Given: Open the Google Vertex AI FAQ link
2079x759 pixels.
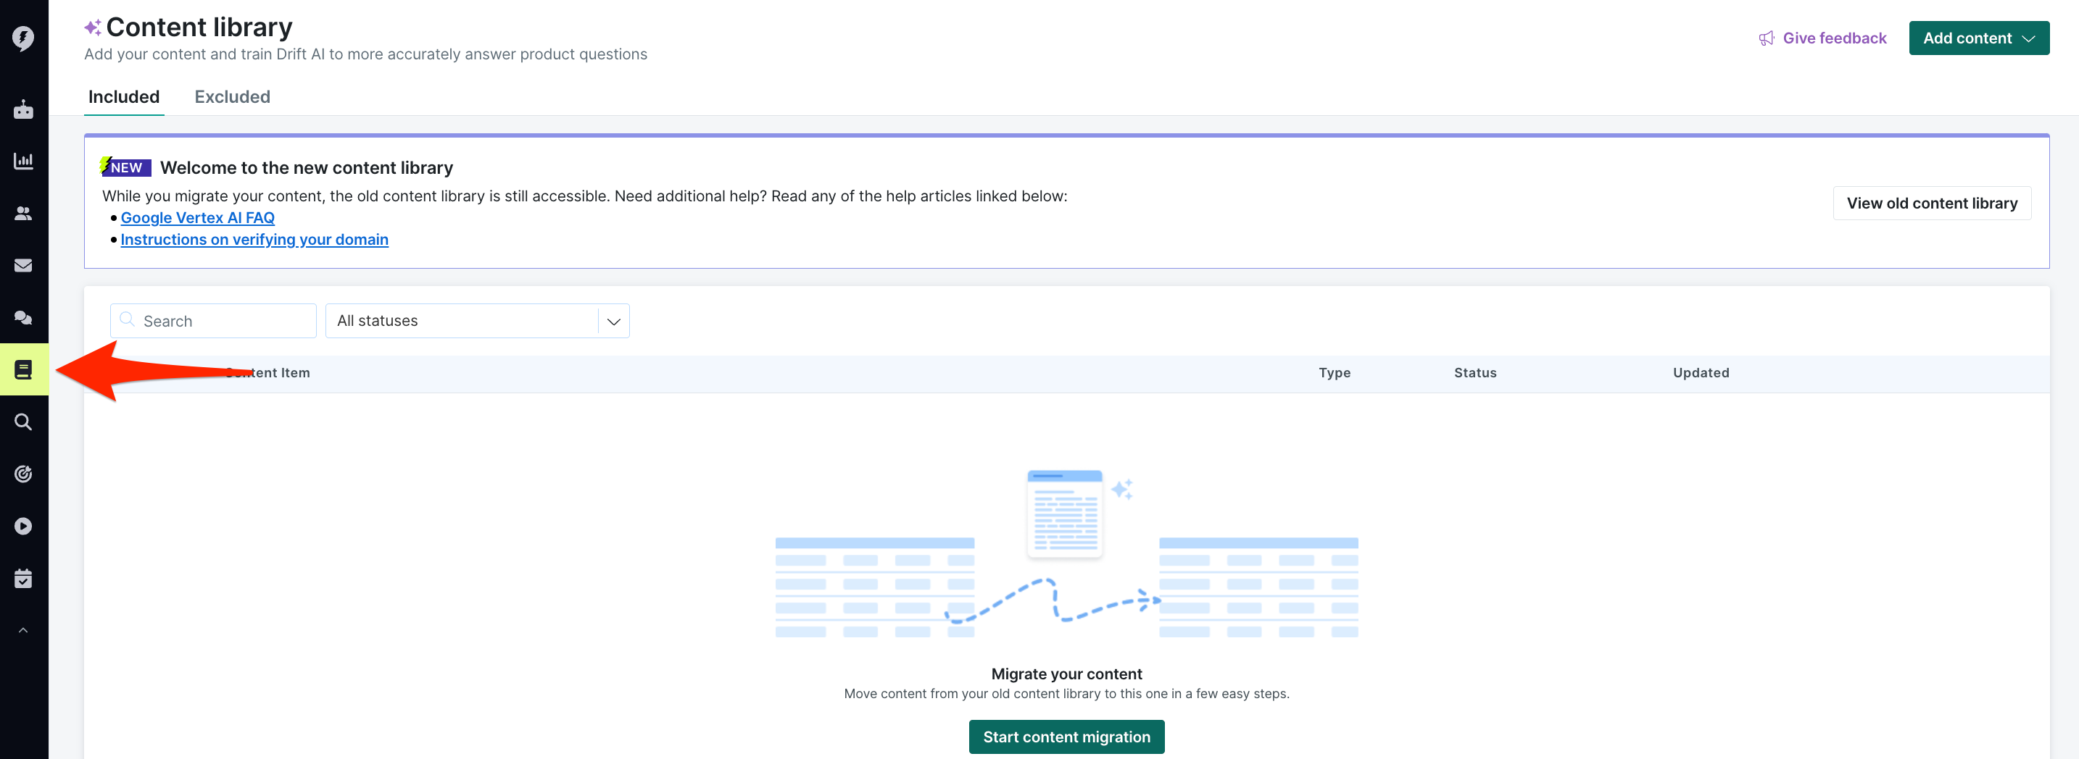Looking at the screenshot, I should (198, 218).
